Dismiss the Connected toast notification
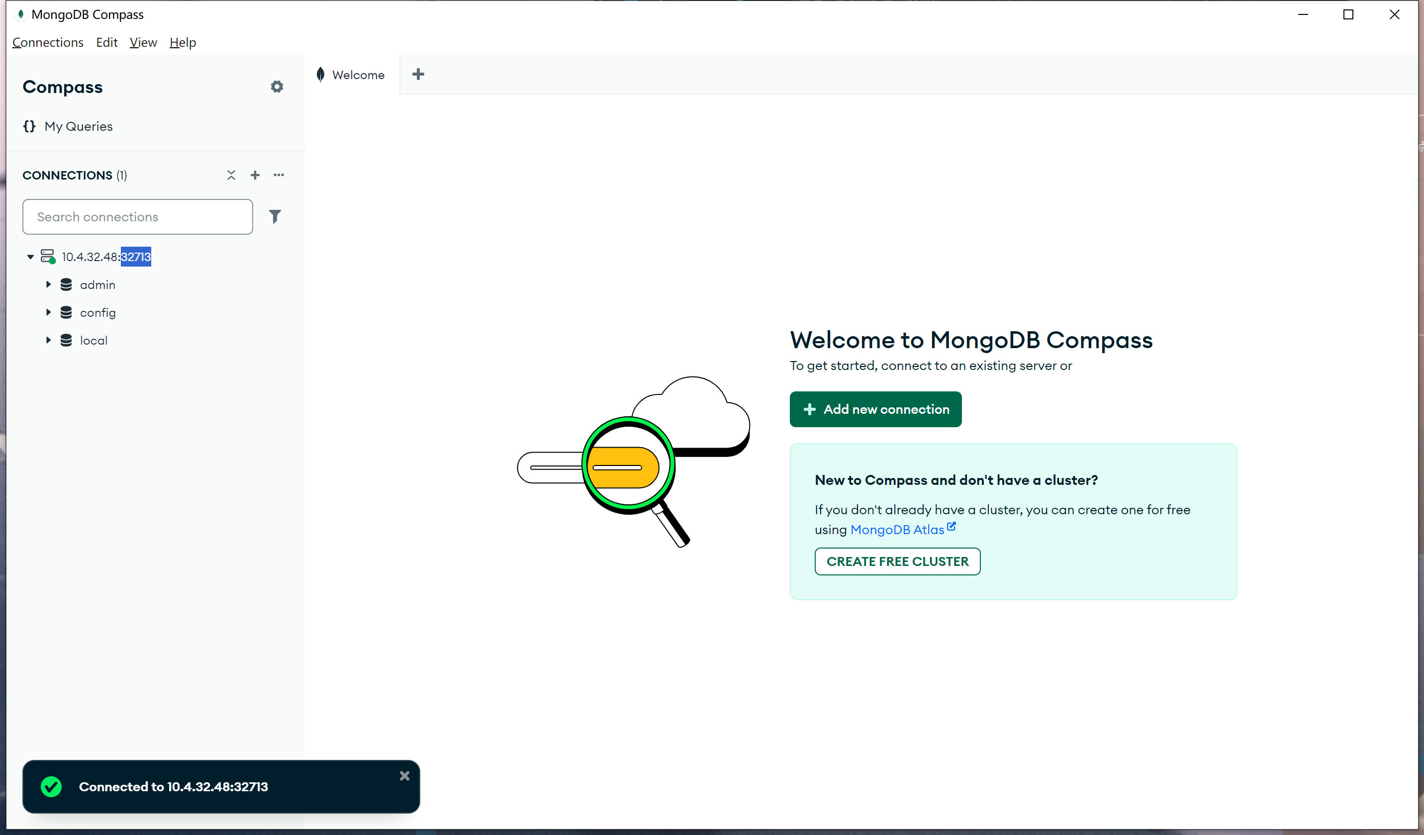The image size is (1424, 835). pos(404,776)
